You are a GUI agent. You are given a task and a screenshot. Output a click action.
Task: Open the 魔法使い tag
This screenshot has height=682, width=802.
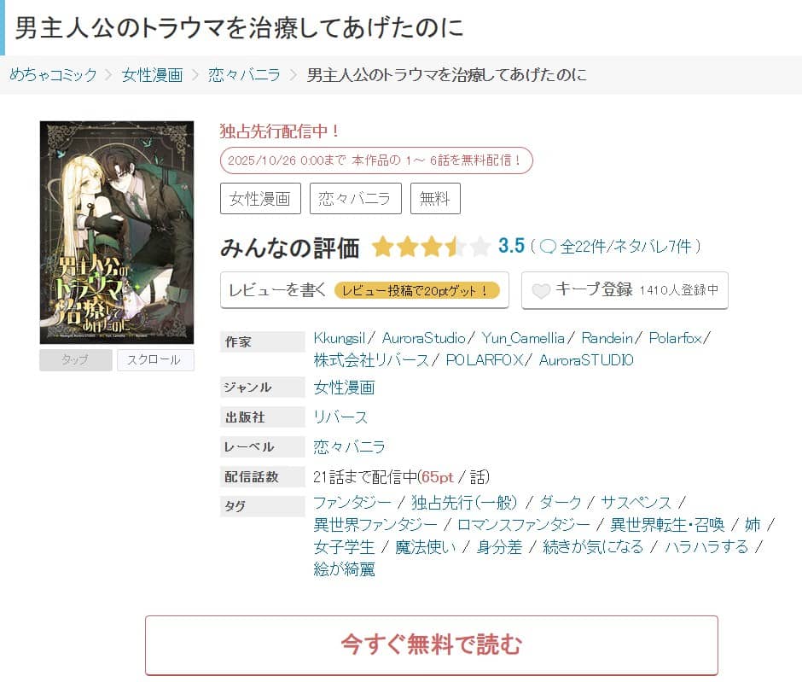tap(426, 547)
